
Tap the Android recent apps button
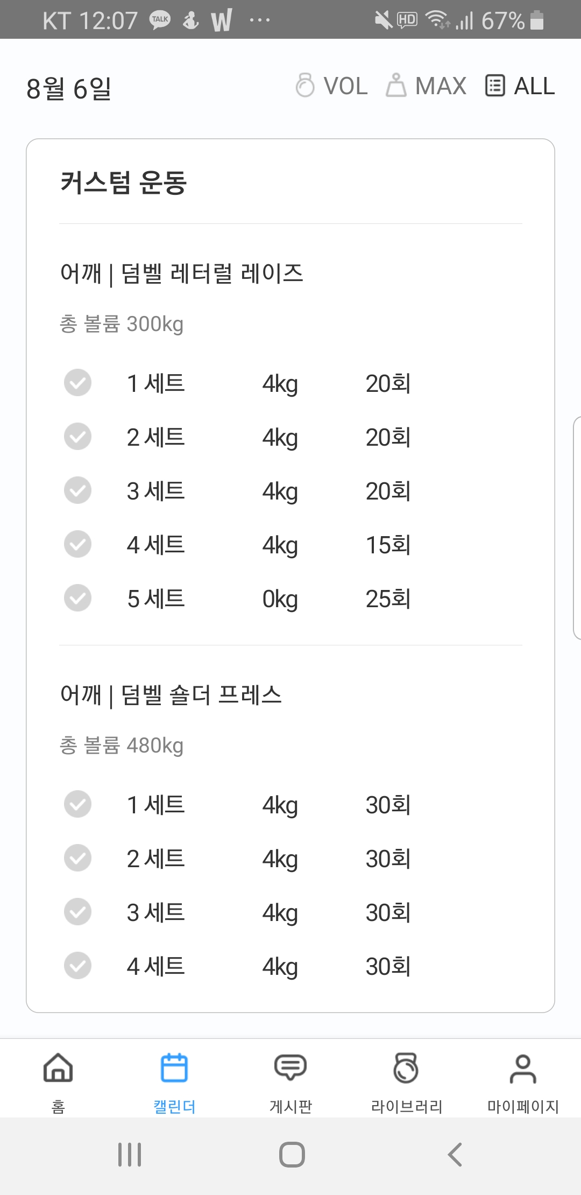pyautogui.click(x=130, y=1154)
